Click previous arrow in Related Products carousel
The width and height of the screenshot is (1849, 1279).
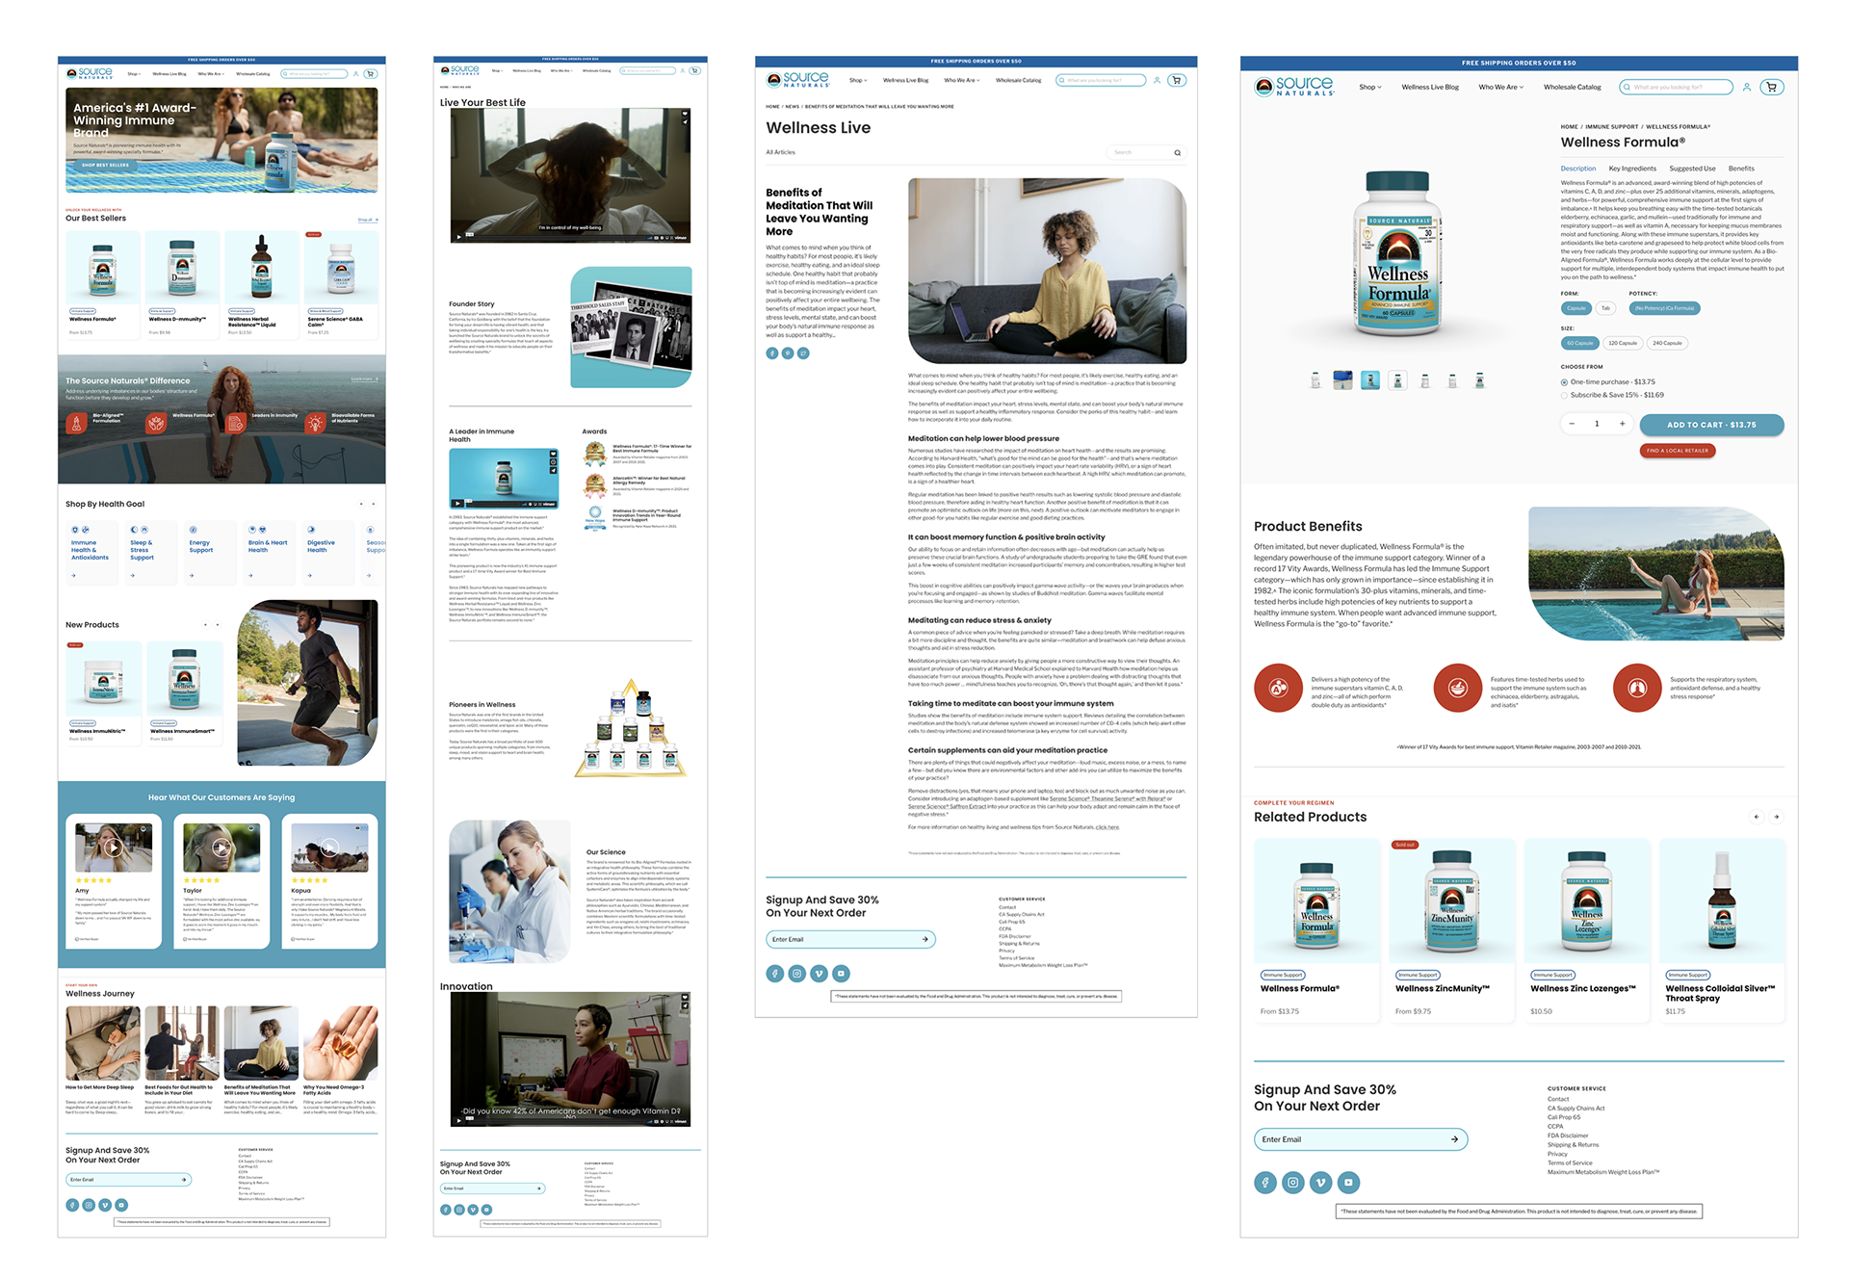coord(1757,817)
